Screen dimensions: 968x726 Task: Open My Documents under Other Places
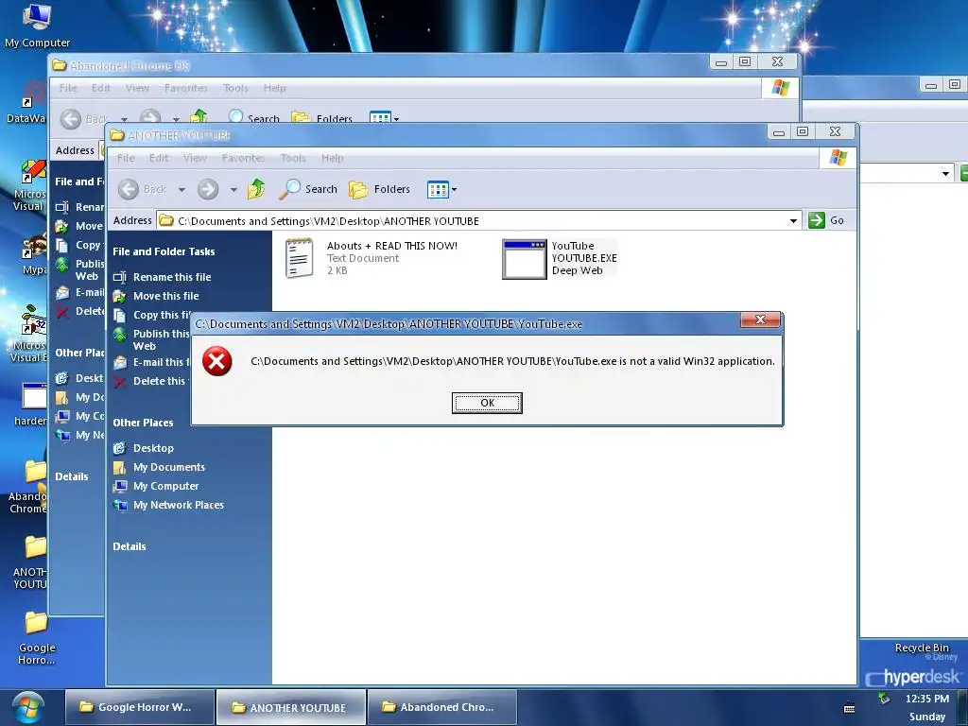coord(169,467)
